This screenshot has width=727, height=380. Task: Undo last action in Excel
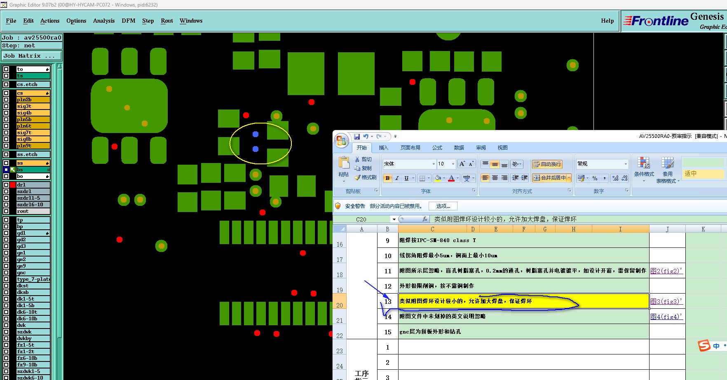pyautogui.click(x=366, y=136)
